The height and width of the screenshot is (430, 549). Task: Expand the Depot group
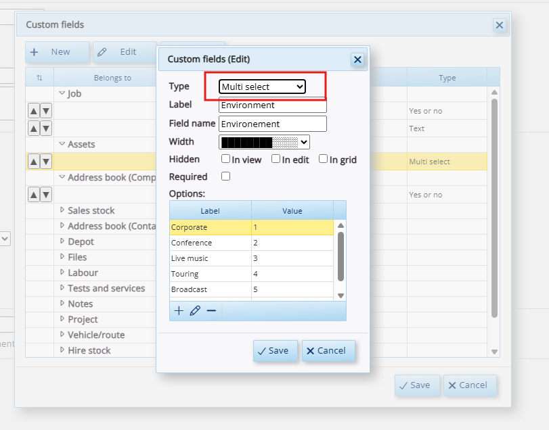tap(62, 241)
